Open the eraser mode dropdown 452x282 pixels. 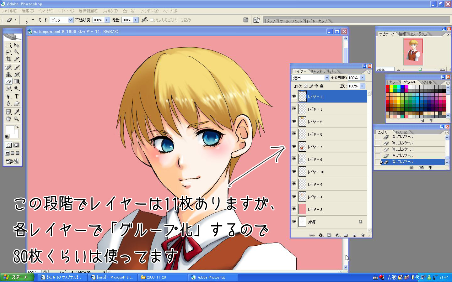click(71, 20)
